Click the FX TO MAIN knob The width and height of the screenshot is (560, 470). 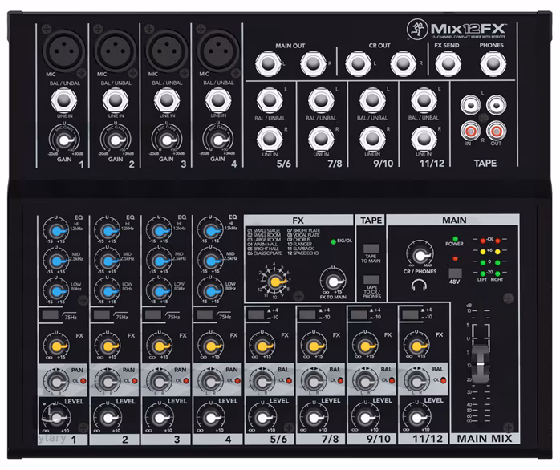coord(329,280)
